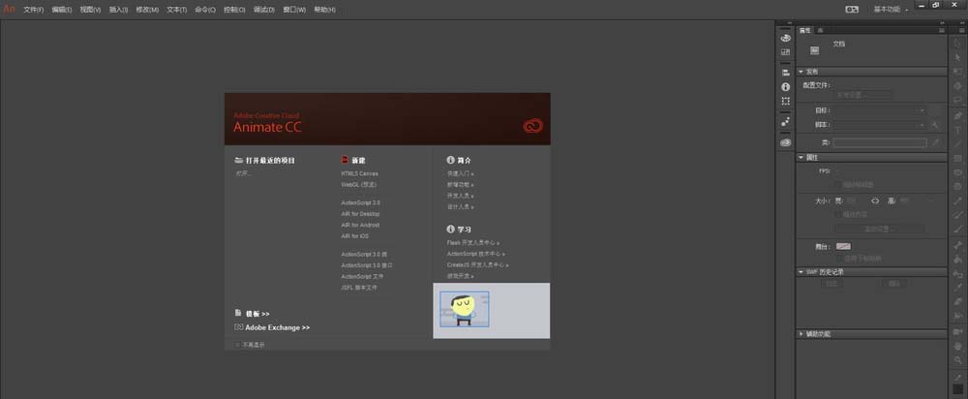Screen dimensions: 968x399
Task: Collapse the SWF 历史记录 section
Action: [x=871, y=272]
